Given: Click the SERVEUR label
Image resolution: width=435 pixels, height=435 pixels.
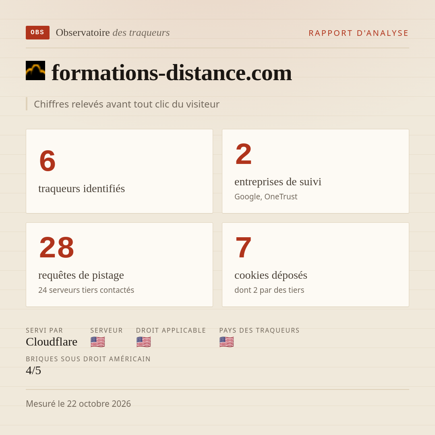Looking at the screenshot, I should point(106,330).
